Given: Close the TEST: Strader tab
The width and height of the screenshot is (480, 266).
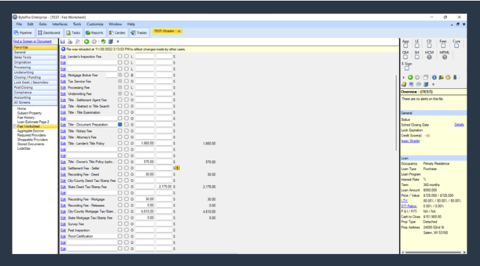Looking at the screenshot, I should (x=179, y=31).
